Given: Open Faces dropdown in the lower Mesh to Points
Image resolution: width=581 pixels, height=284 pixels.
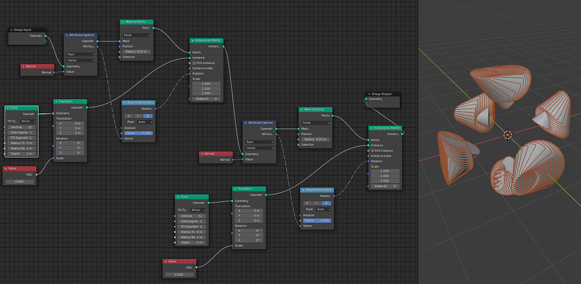Looking at the screenshot, I should (x=315, y=123).
